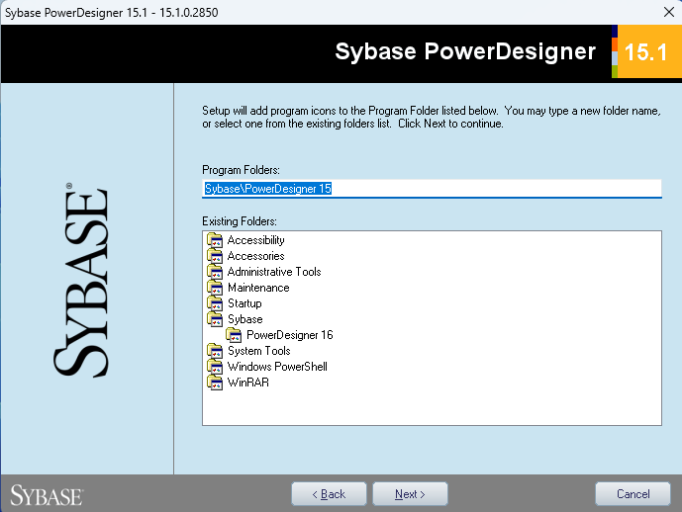Click the Maintenance folder icon
The image size is (682, 512).
coord(215,288)
